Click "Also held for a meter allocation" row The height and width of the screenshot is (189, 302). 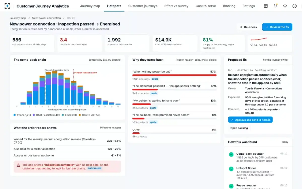[x=67, y=149]
